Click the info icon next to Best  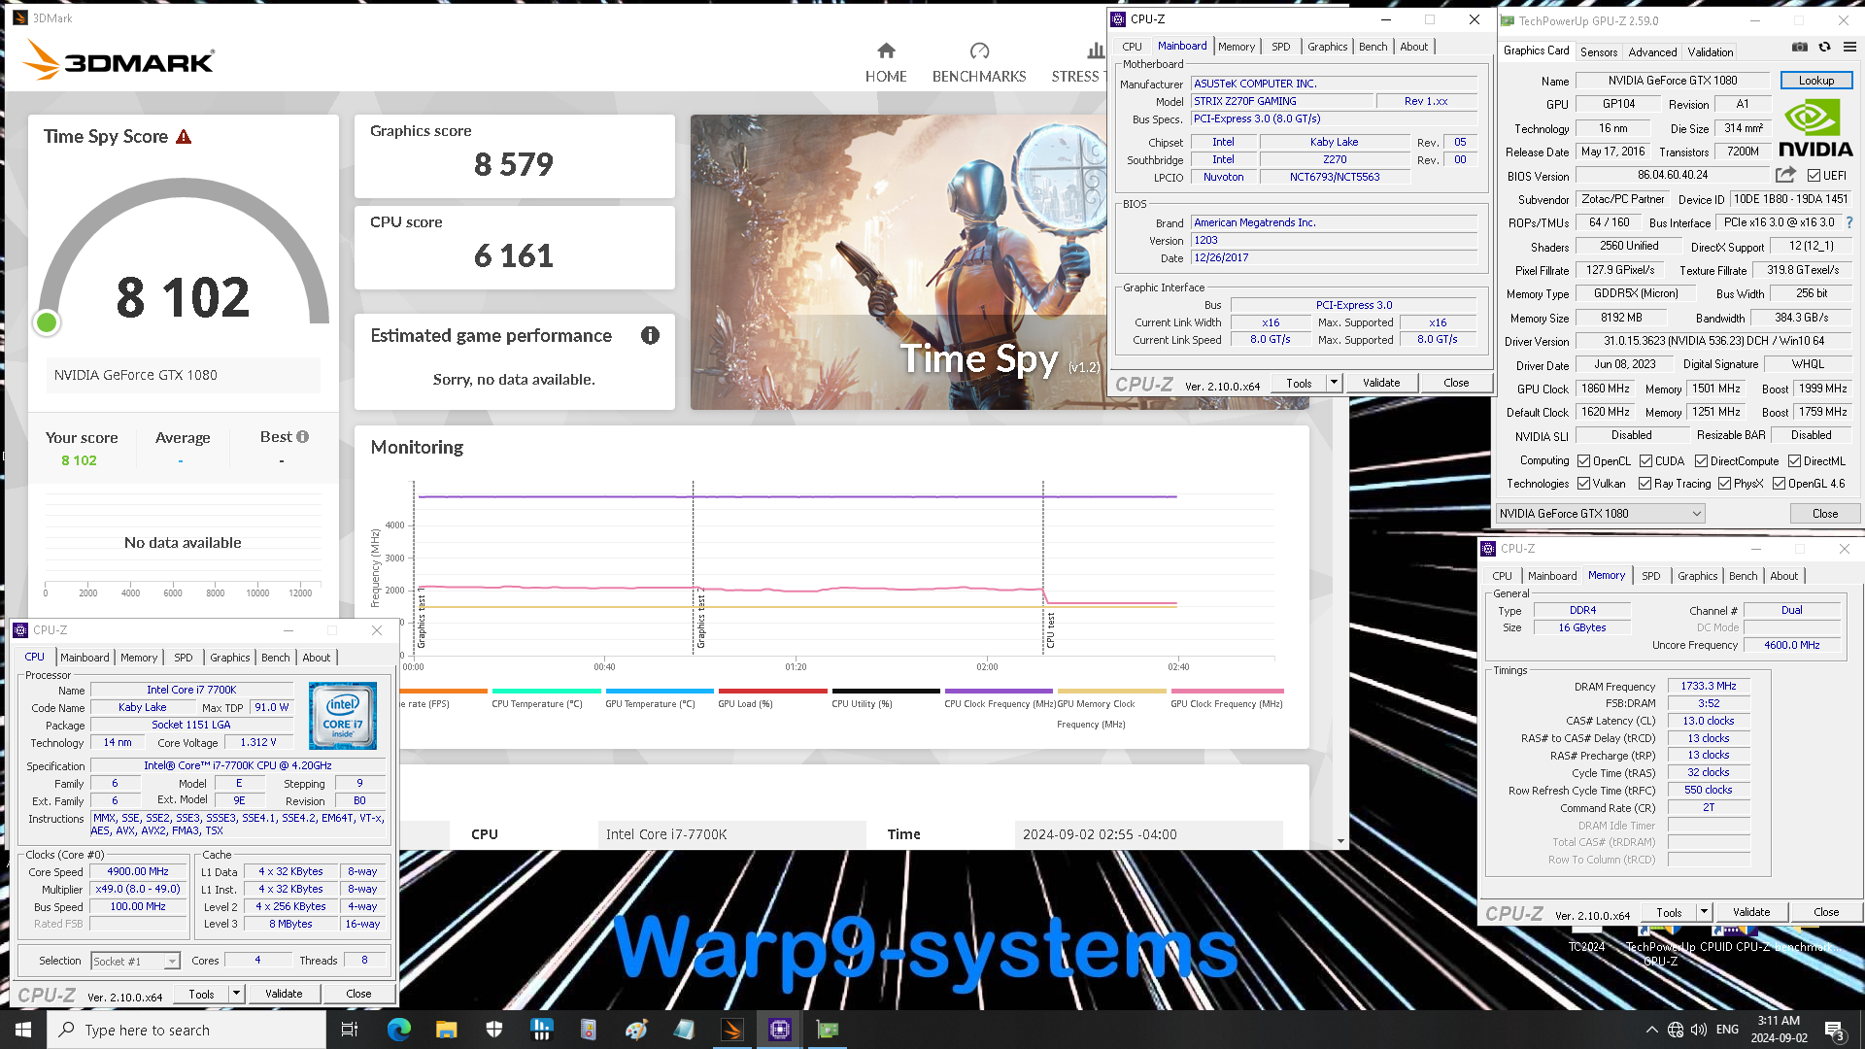[x=303, y=437]
